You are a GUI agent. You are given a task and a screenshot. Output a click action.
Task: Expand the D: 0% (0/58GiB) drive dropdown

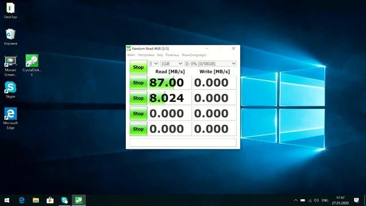click(210, 64)
